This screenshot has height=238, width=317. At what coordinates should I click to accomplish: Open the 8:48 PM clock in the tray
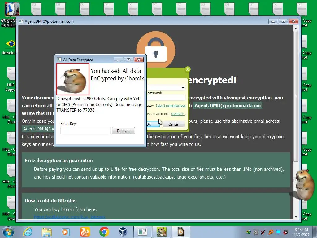(301, 232)
